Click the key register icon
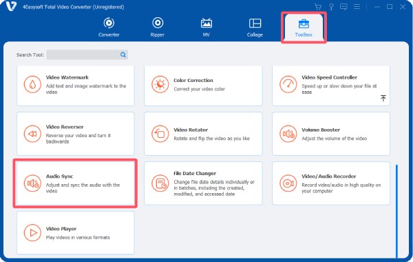Screen dimensions: 413x262 tap(331, 7)
